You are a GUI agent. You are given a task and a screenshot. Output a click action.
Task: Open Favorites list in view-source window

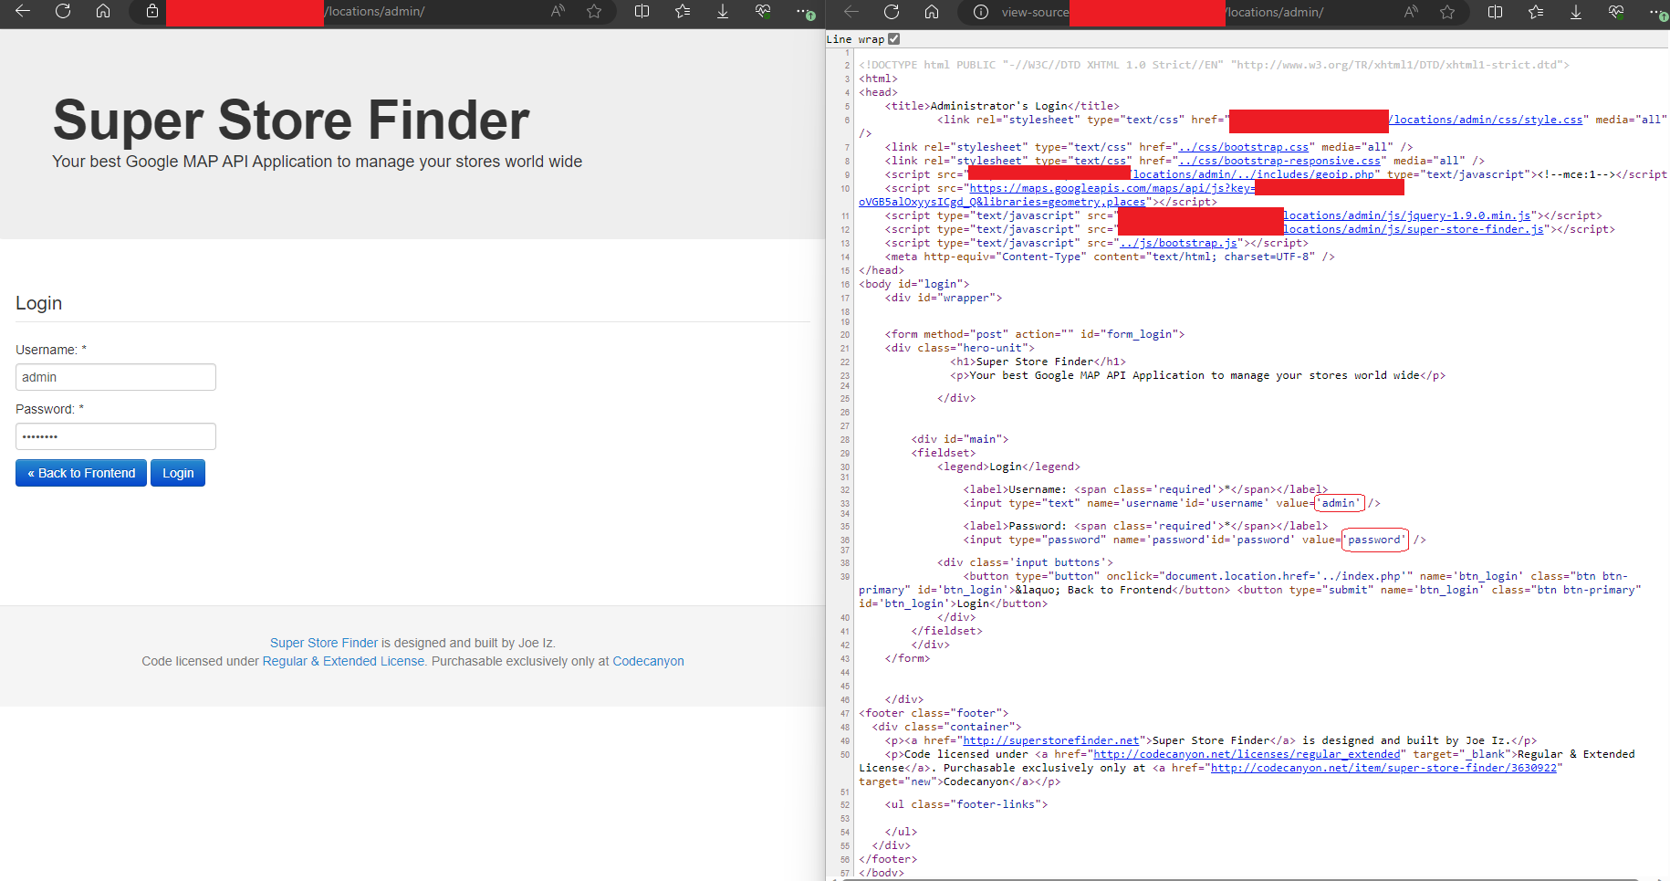pos(1535,11)
